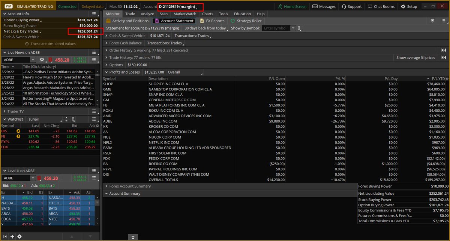Expand the Trade History section
Screen dimensions: 450x241
click(x=106, y=58)
